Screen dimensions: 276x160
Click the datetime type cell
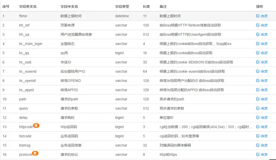(x=122, y=16)
